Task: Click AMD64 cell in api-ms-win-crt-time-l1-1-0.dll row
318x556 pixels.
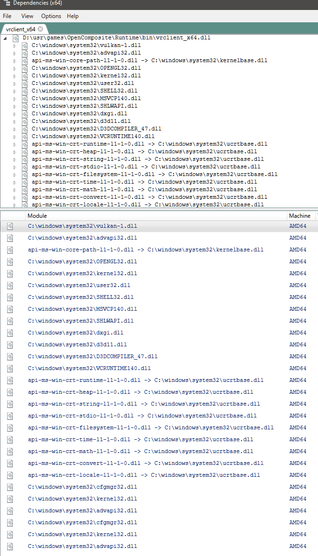Action: tap(298, 439)
